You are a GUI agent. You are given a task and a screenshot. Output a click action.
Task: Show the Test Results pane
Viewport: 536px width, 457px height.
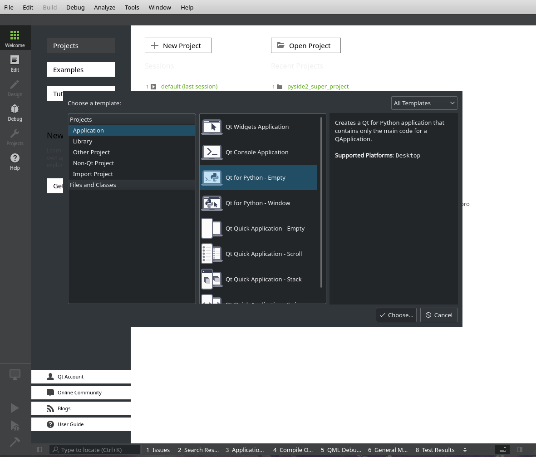(435, 450)
